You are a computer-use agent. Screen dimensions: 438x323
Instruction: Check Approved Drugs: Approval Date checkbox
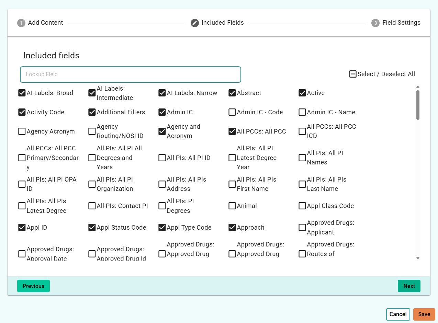point(22,254)
